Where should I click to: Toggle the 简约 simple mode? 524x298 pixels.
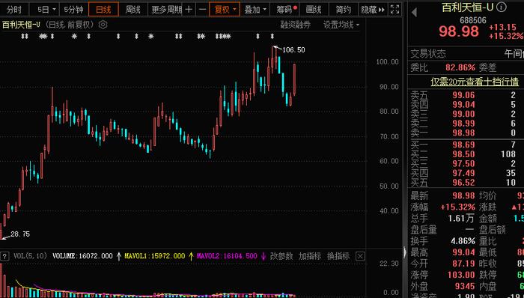[x=343, y=10]
